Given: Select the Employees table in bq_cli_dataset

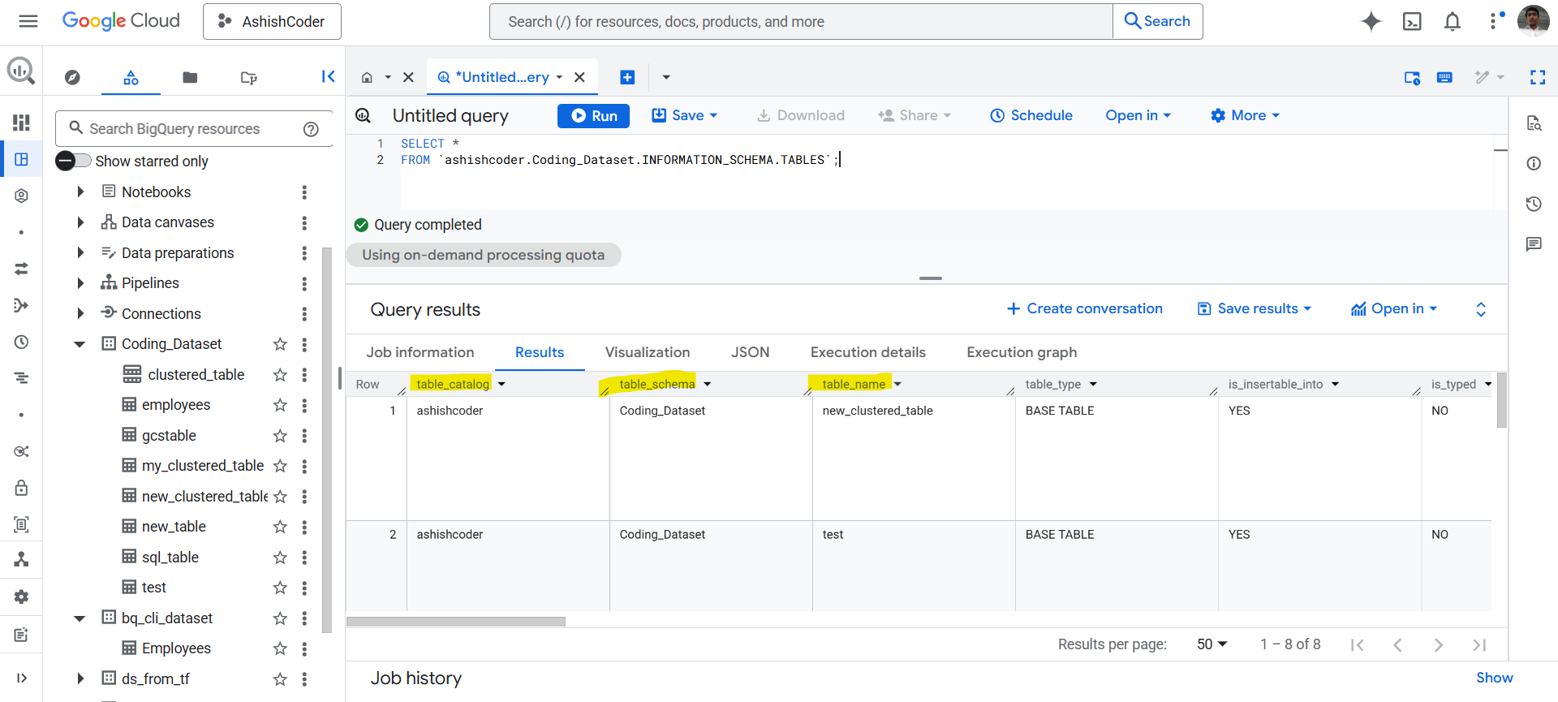Looking at the screenshot, I should pos(176,648).
